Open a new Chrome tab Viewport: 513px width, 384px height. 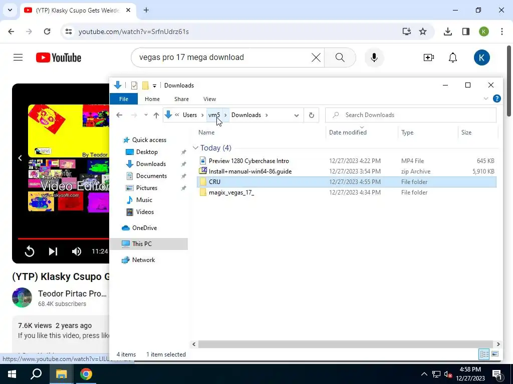pyautogui.click(x=146, y=10)
